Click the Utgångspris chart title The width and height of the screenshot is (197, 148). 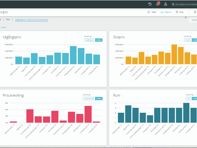(x=12, y=37)
